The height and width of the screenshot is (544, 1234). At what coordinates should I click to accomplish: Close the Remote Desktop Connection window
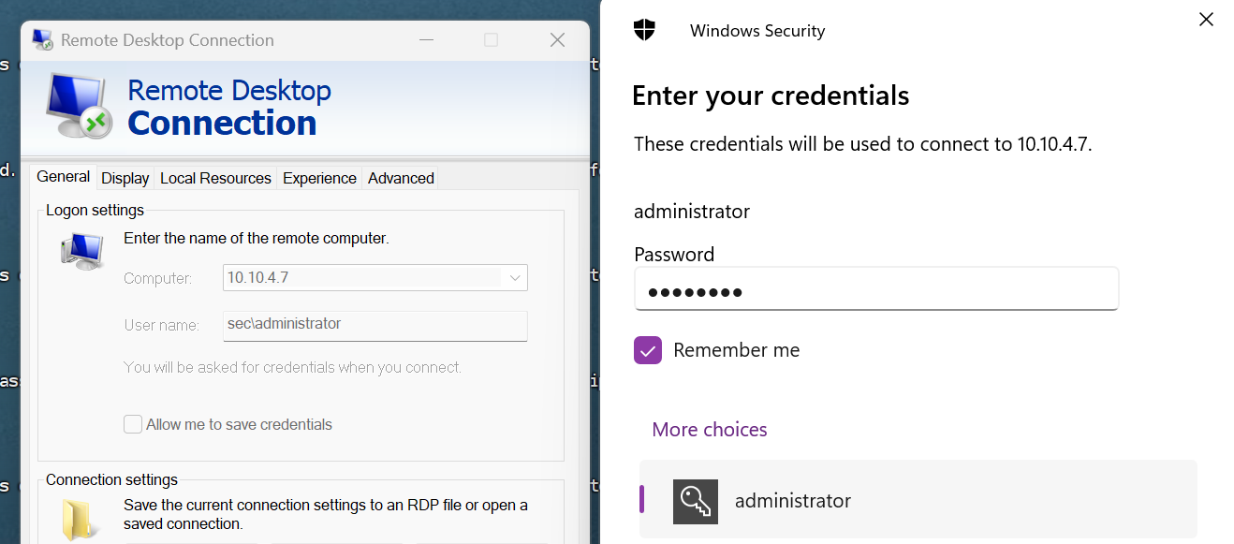click(557, 40)
